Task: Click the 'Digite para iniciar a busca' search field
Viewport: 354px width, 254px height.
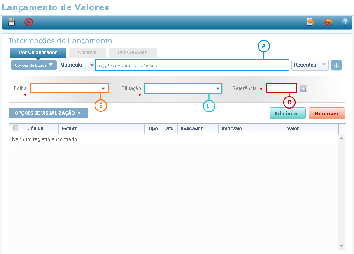Action: click(192, 65)
